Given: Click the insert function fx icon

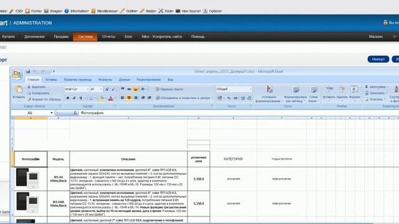Looking at the screenshot, I should tap(75, 113).
